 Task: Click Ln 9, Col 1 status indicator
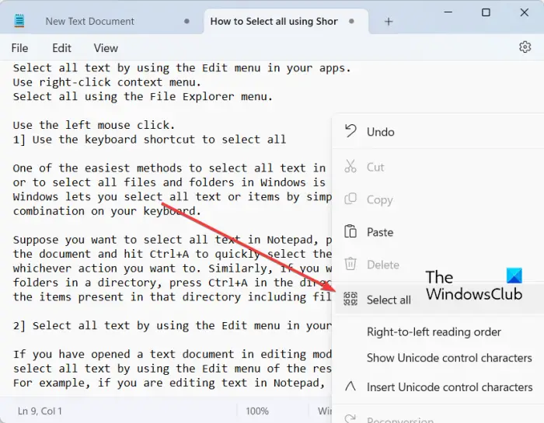(x=40, y=411)
